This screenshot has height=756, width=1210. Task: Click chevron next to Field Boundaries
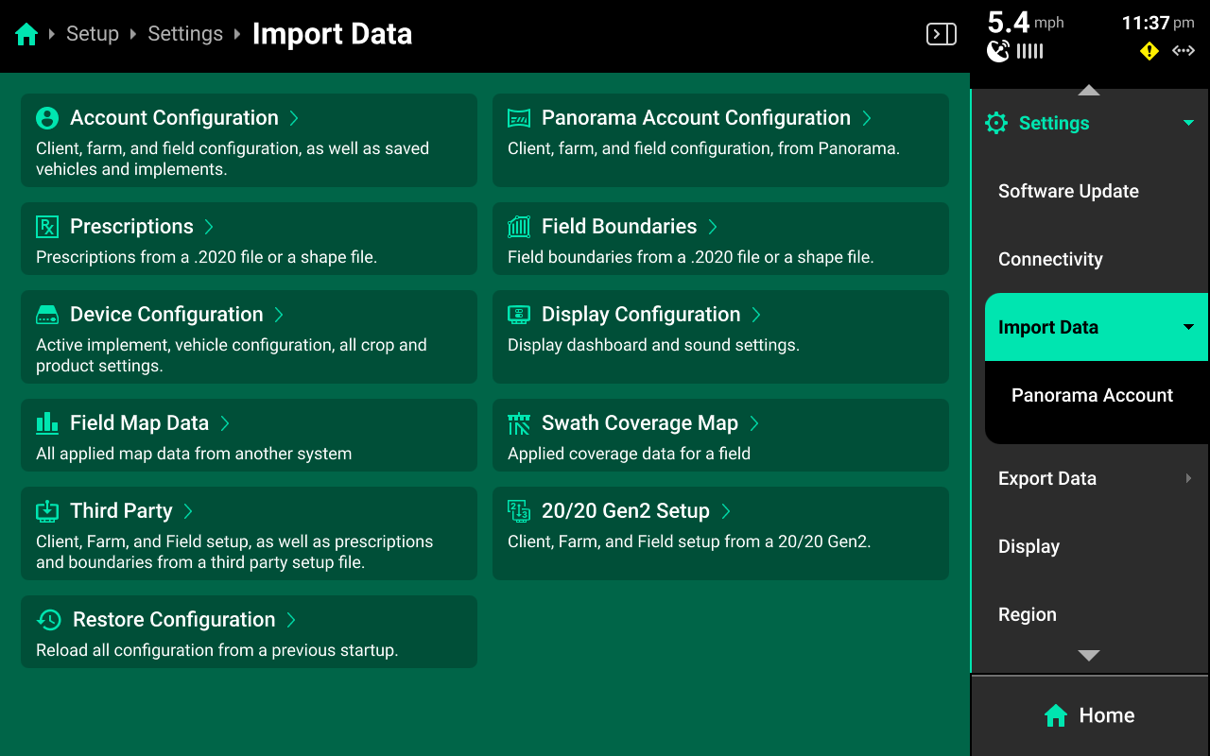[713, 227]
